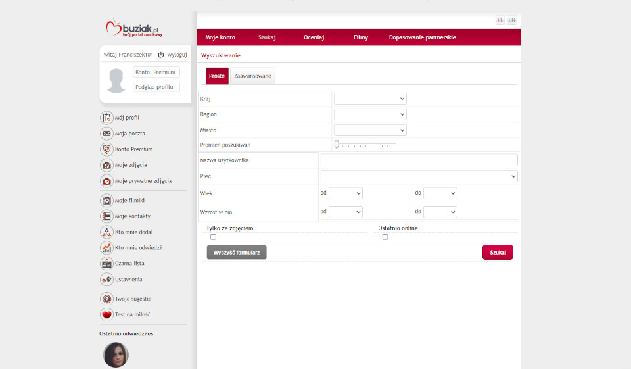The image size is (631, 369).
Task: Open Test na miłość heart icon
Action: click(x=106, y=314)
